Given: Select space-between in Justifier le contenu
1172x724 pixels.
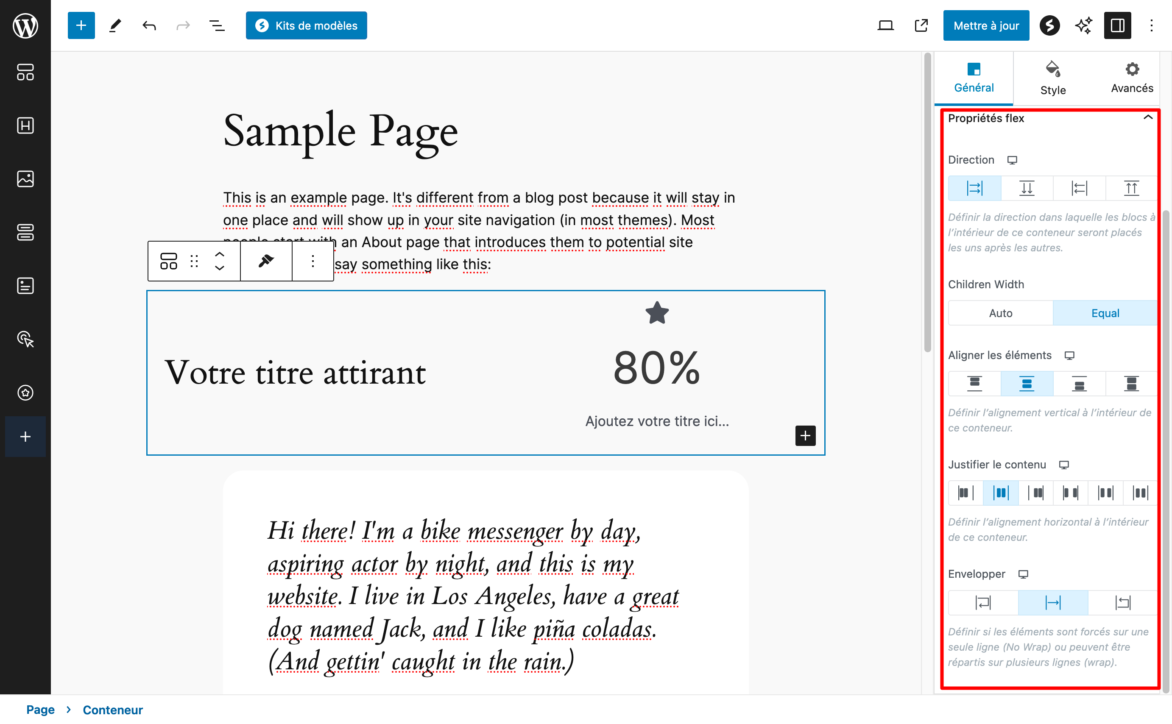Looking at the screenshot, I should click(x=1071, y=492).
